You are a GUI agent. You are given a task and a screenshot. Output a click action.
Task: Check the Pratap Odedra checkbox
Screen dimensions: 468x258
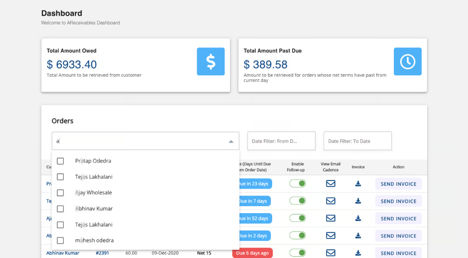coord(61,161)
